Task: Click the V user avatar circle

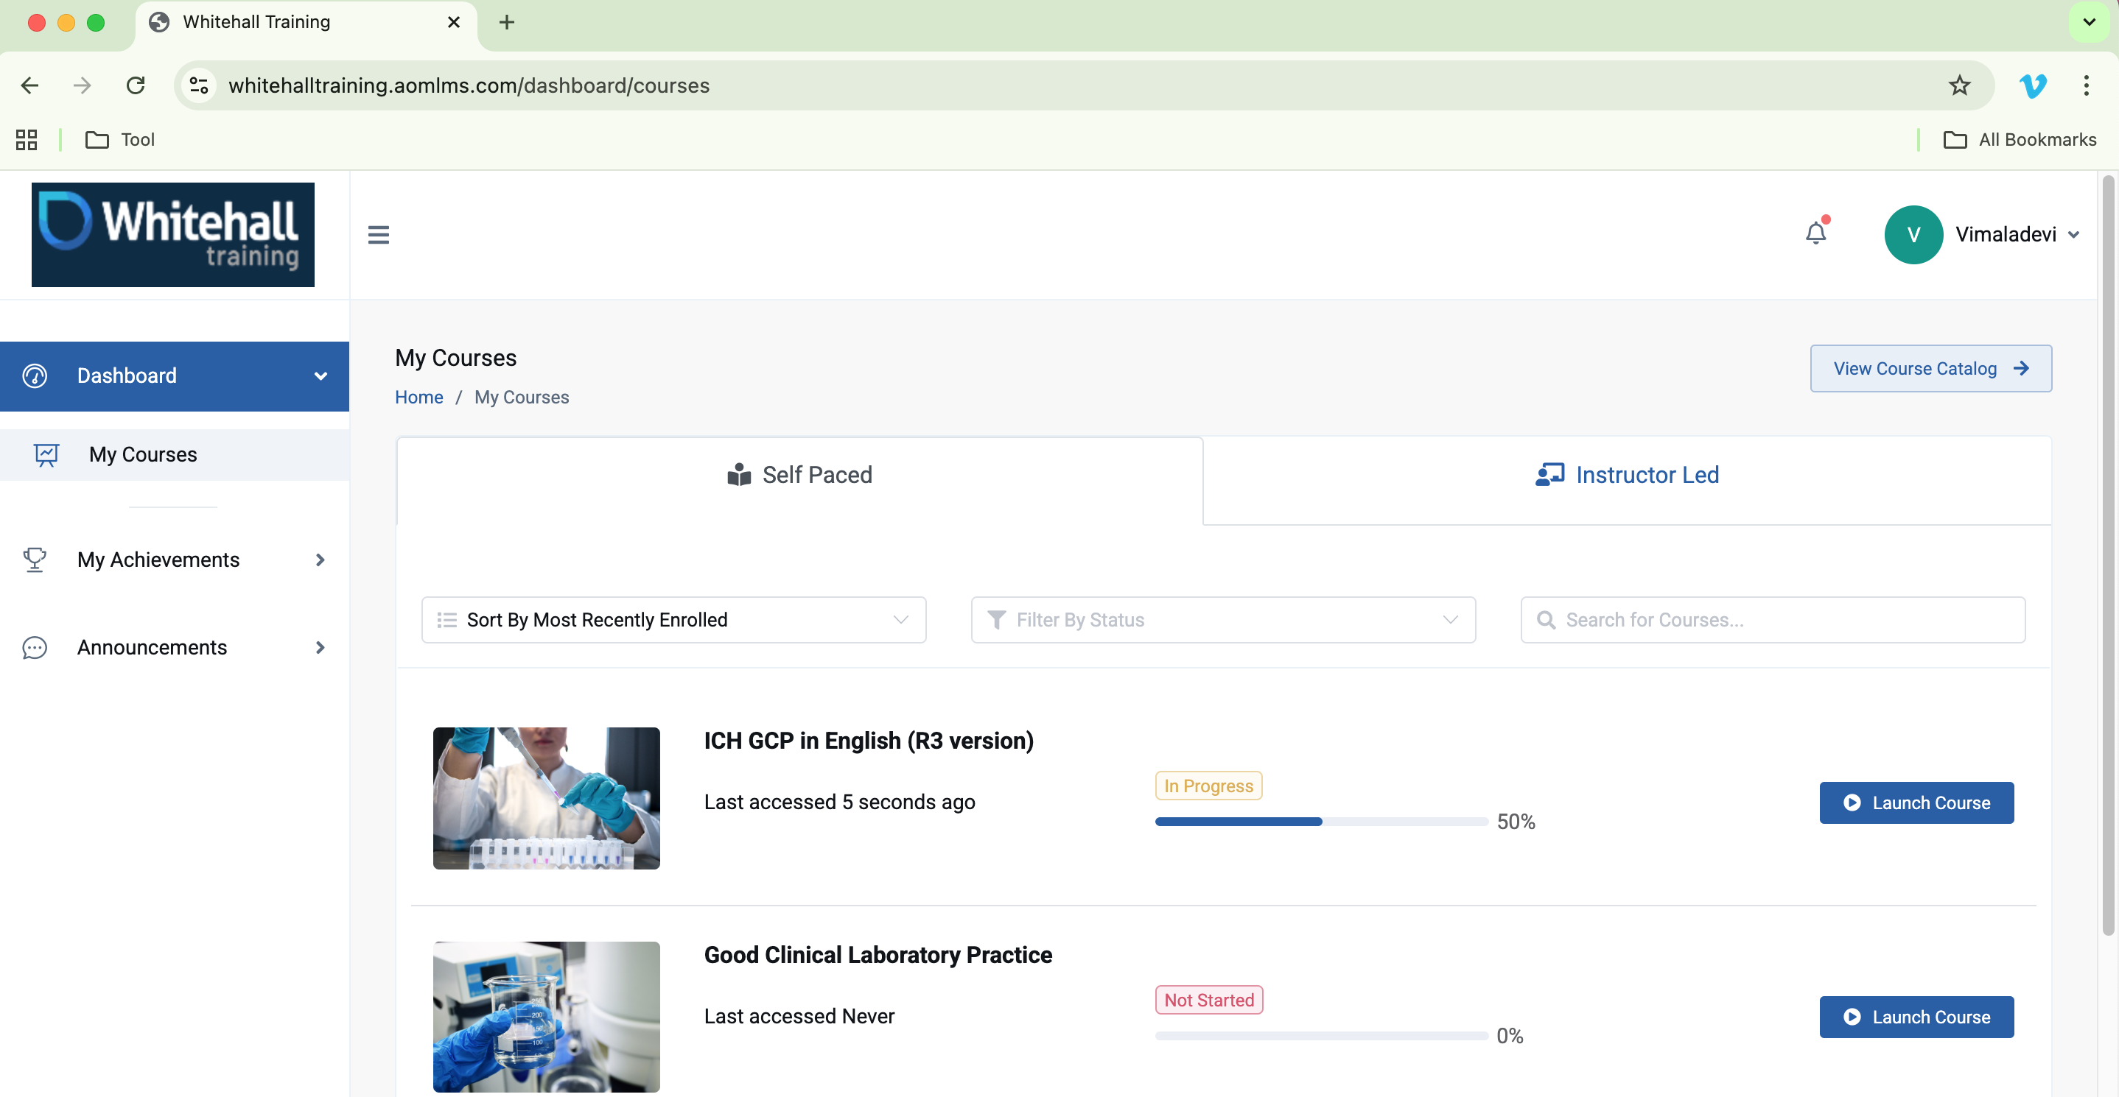Action: 1913,234
